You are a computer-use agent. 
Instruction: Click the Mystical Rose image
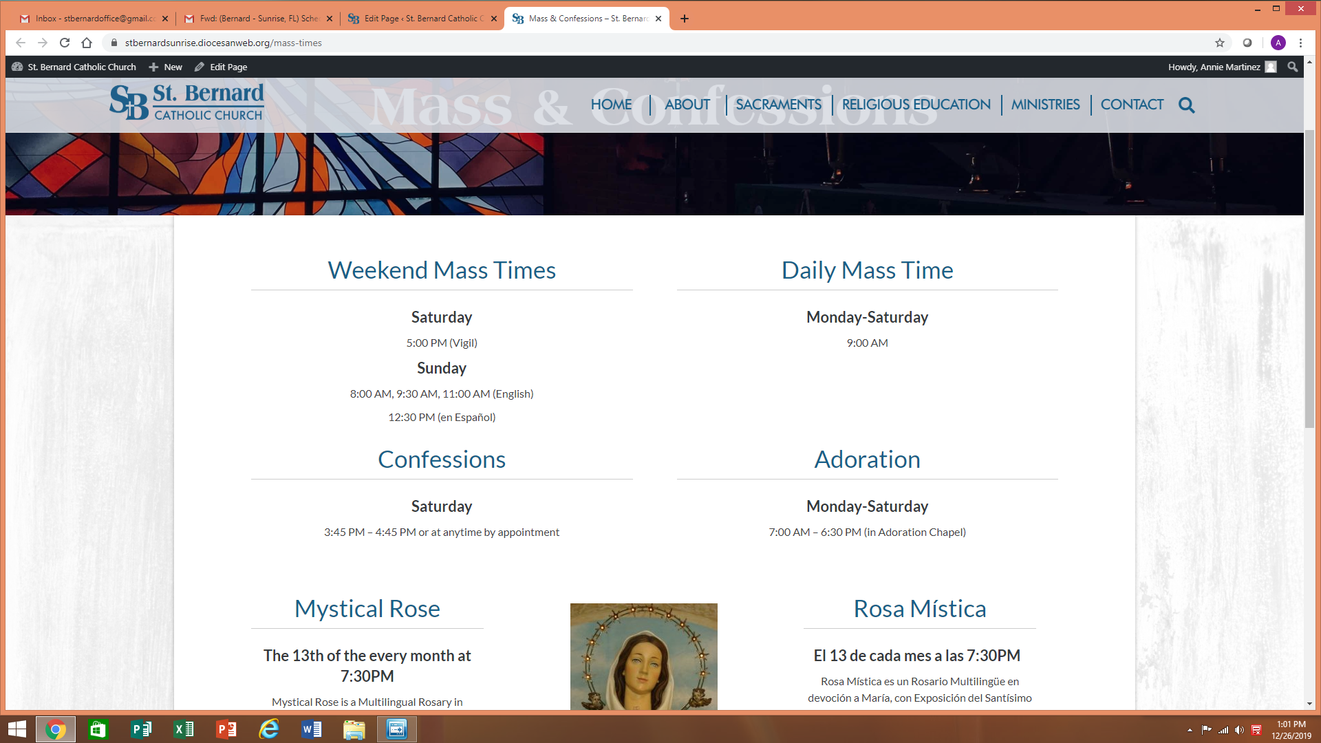point(643,656)
